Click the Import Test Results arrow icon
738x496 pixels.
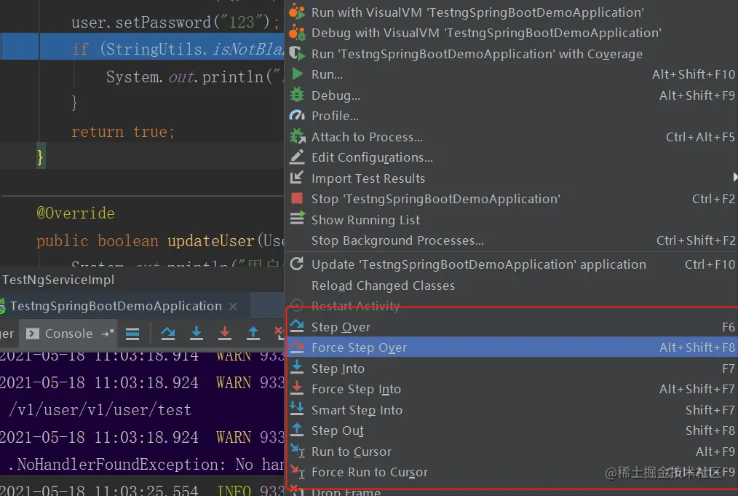296,178
